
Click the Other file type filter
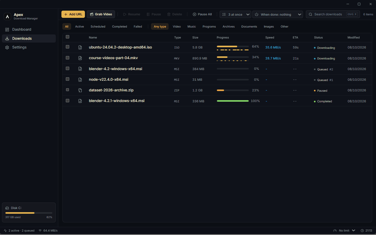click(285, 27)
